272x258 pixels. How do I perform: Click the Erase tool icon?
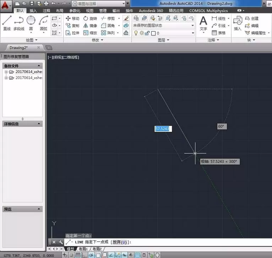(x=126, y=18)
